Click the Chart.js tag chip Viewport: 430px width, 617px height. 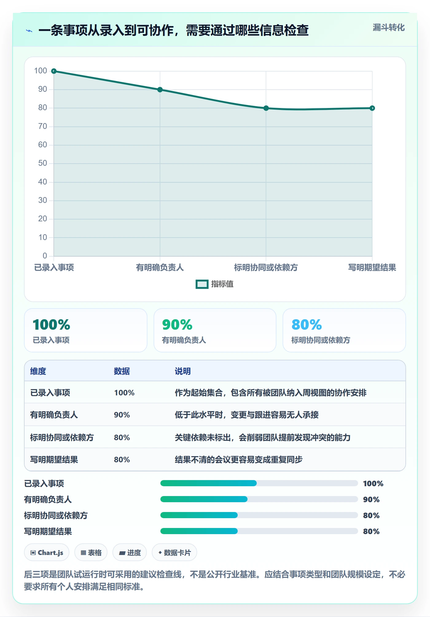pos(47,553)
